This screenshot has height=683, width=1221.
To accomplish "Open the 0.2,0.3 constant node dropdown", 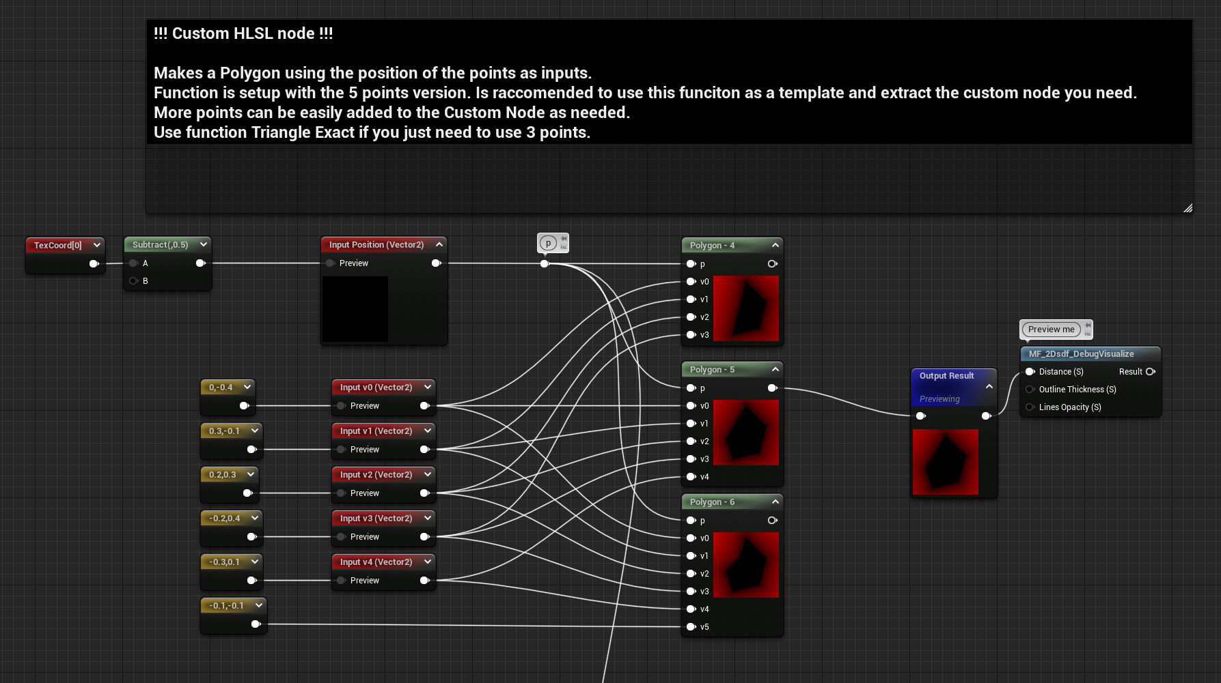I will click(250, 474).
